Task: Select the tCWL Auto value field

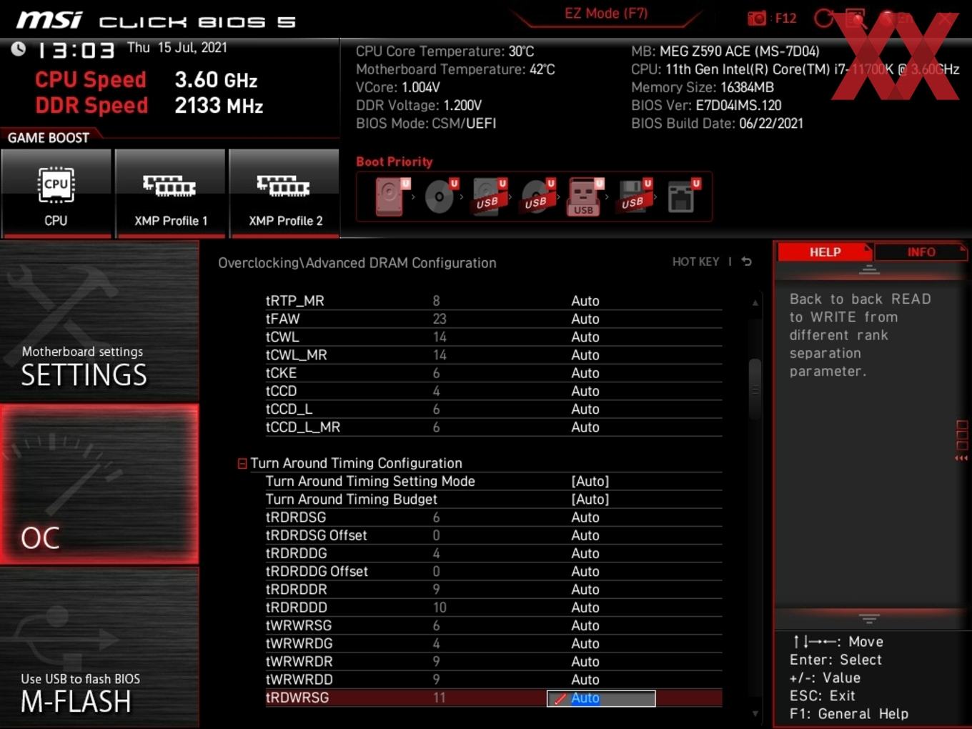Action: point(585,337)
